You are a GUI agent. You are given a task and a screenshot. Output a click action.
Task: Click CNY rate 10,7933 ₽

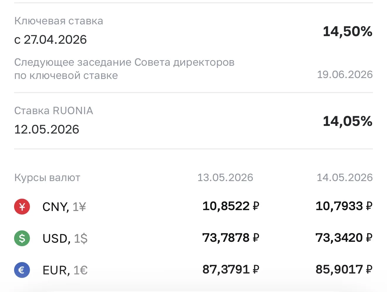[344, 206]
